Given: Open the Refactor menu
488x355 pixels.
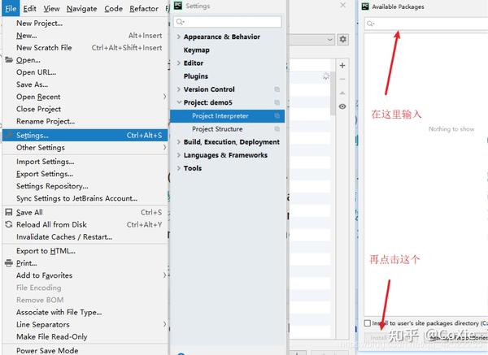Looking at the screenshot, I should click(x=144, y=8).
